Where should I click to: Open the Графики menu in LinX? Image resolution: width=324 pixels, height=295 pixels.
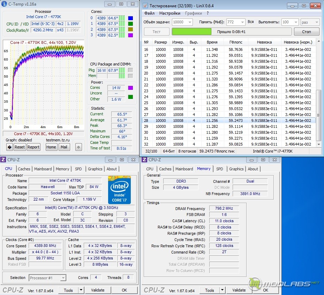194,13
